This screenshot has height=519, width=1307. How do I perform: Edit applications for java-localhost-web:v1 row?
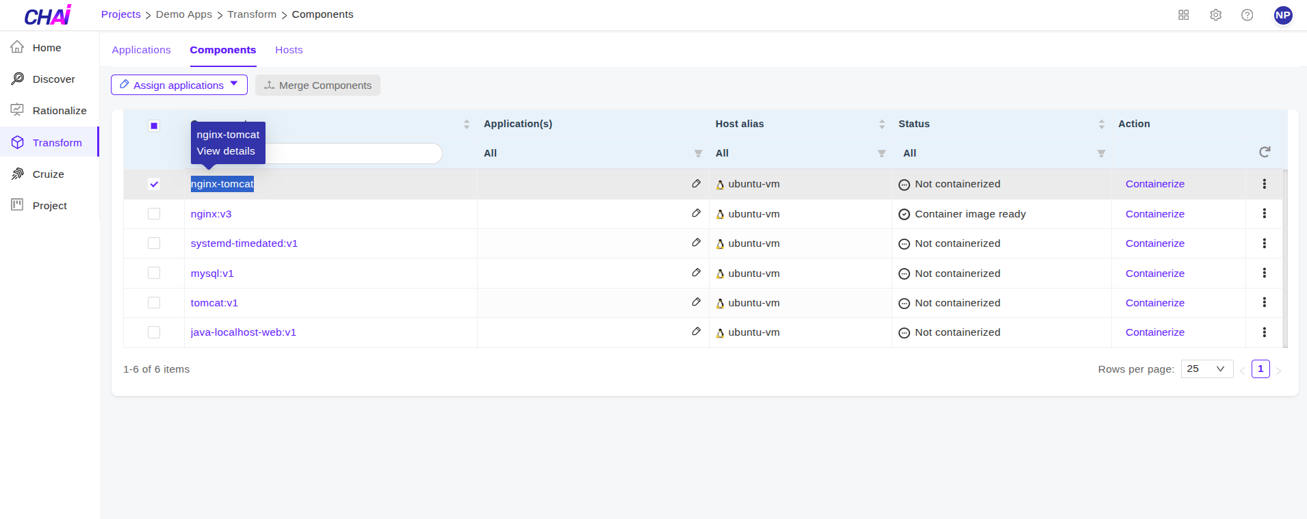tap(696, 332)
